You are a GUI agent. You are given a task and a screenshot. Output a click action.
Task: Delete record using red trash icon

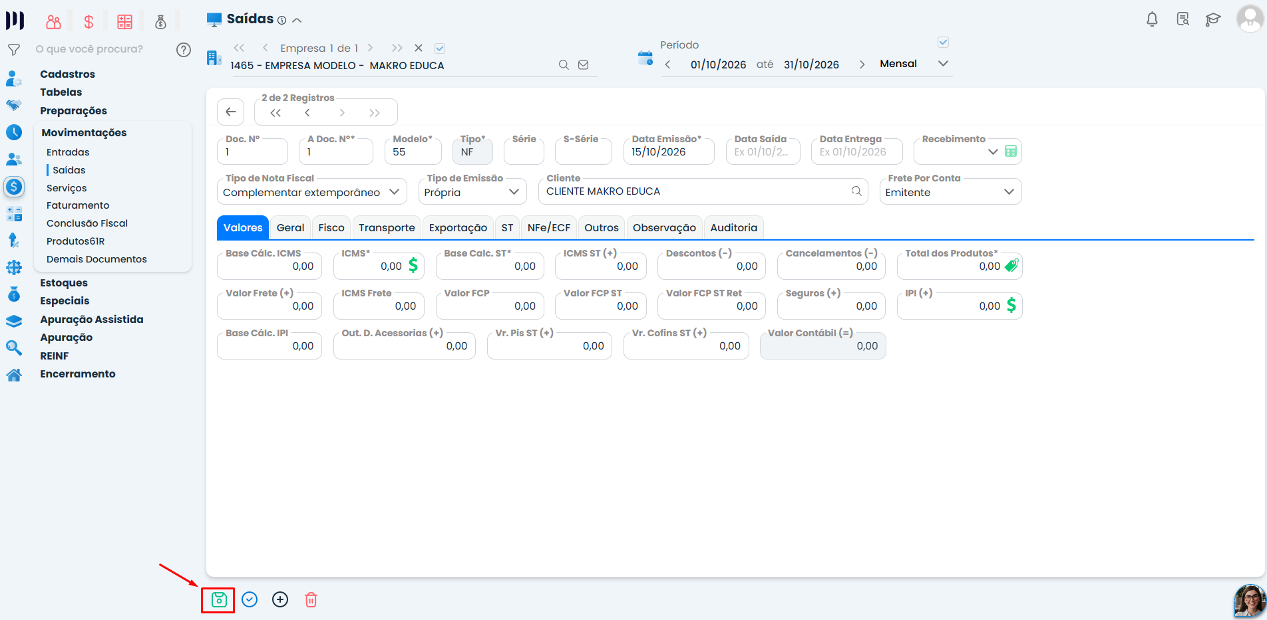click(x=311, y=600)
